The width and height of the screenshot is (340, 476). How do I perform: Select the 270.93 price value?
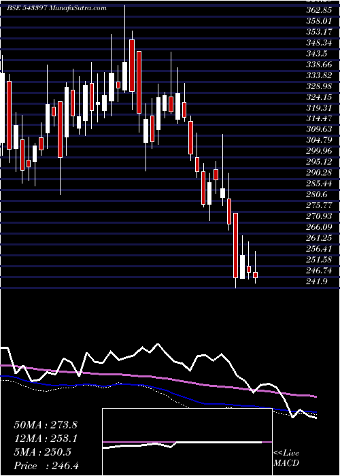click(318, 216)
